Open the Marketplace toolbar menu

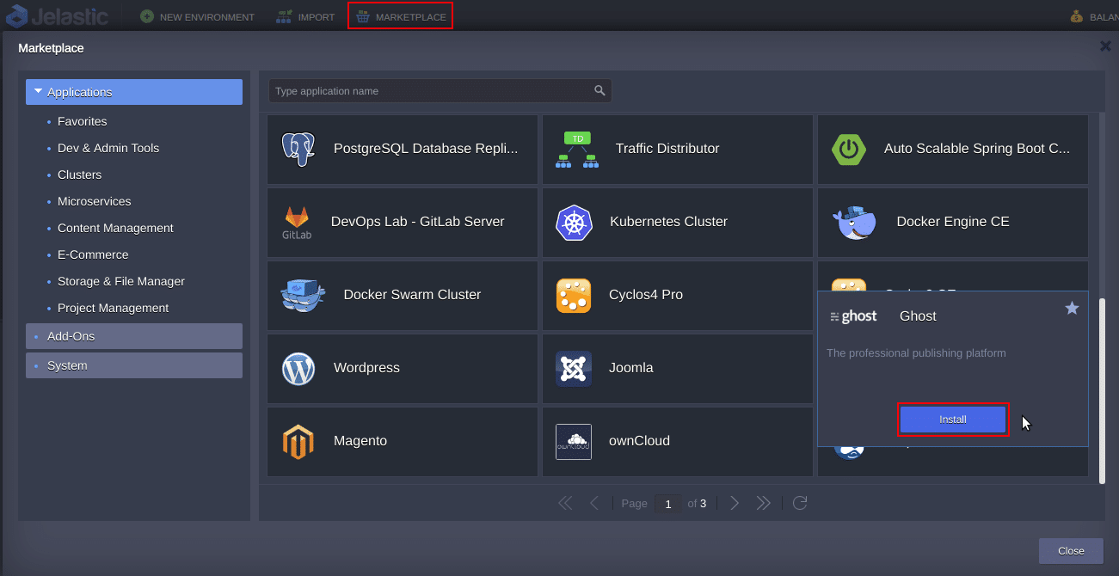[x=400, y=16]
